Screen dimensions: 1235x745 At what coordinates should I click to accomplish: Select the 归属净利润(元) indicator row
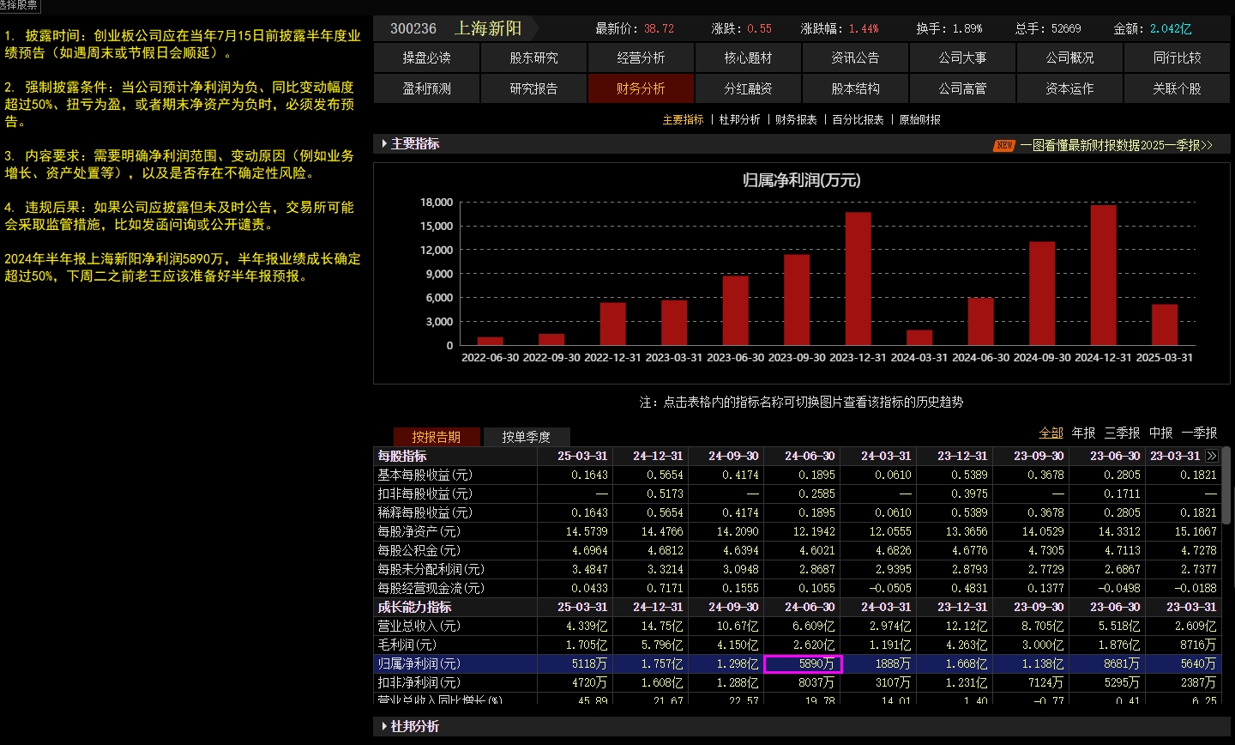pyautogui.click(x=796, y=663)
